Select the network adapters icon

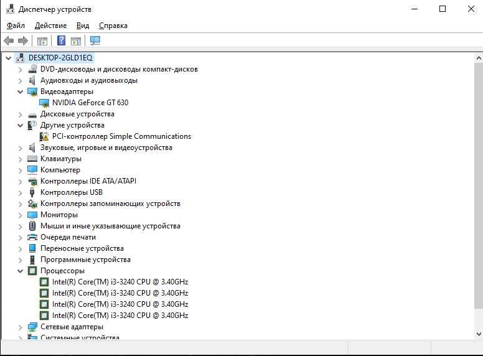pyautogui.click(x=32, y=327)
